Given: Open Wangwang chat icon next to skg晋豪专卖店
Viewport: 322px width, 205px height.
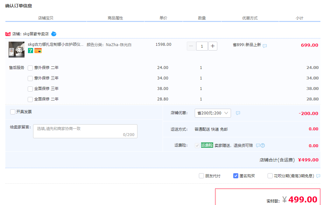Looking at the screenshot, I should coord(54,34).
